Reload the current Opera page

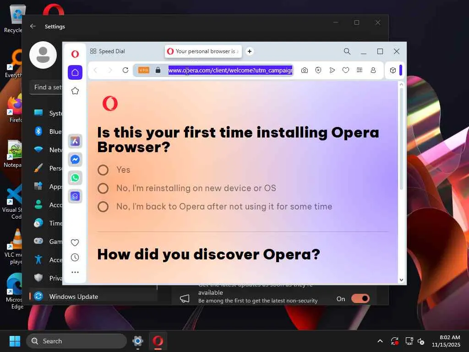click(125, 70)
